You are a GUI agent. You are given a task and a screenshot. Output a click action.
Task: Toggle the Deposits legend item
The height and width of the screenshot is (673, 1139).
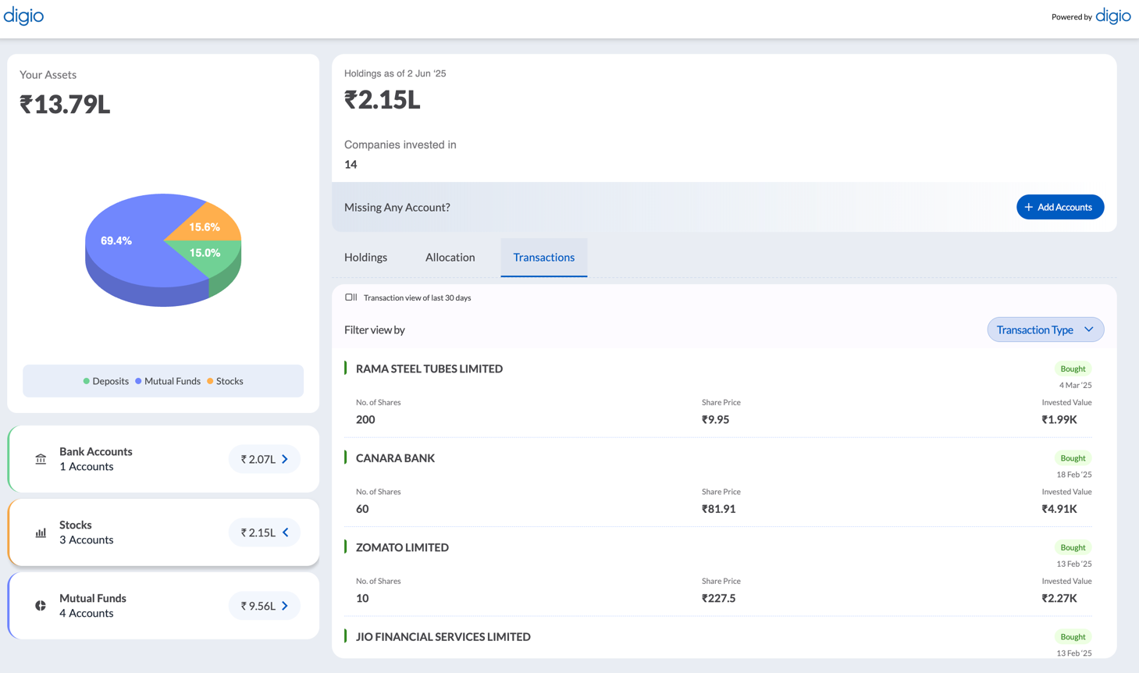pyautogui.click(x=106, y=381)
